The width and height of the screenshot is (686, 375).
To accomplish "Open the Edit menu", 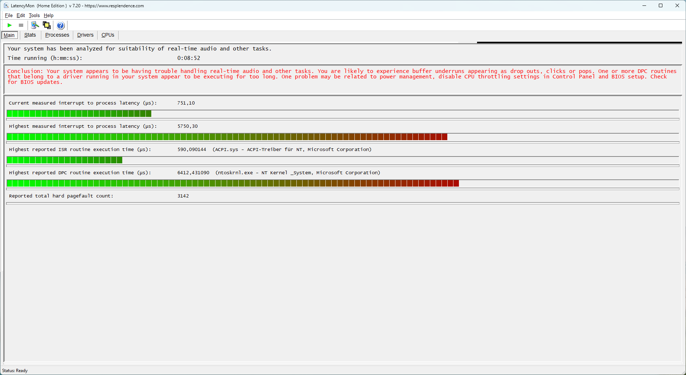I will 21,16.
